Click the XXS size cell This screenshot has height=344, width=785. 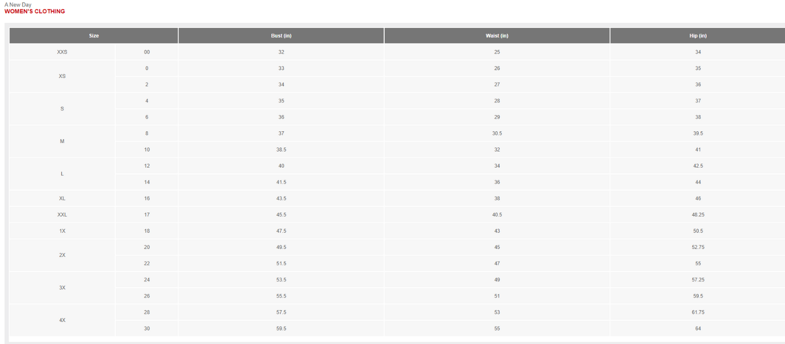pos(62,52)
